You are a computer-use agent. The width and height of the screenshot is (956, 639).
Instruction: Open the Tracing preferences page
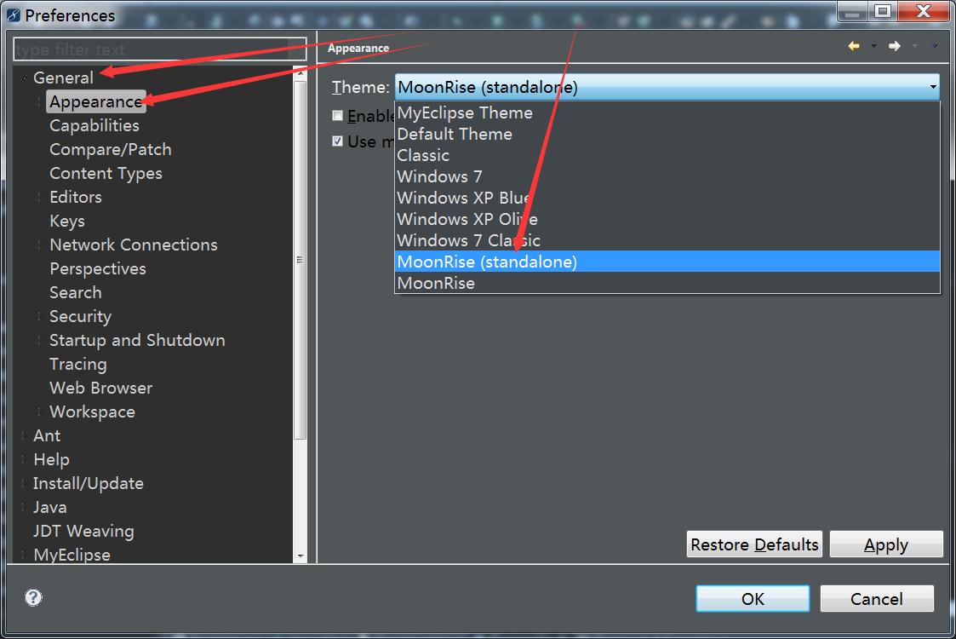78,364
